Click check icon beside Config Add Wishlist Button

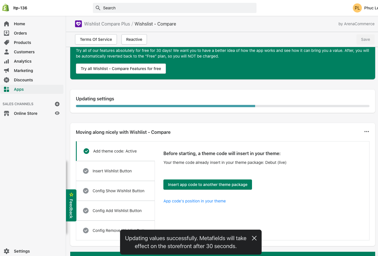(x=86, y=211)
